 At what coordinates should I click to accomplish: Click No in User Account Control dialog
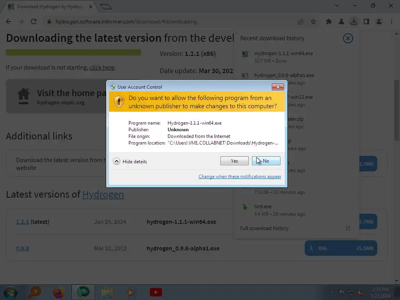[266, 161]
